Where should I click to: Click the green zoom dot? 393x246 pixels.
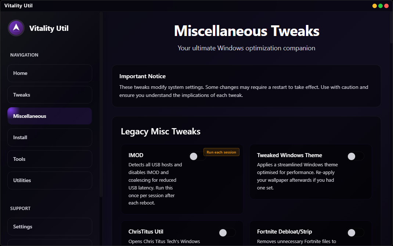coord(380,6)
